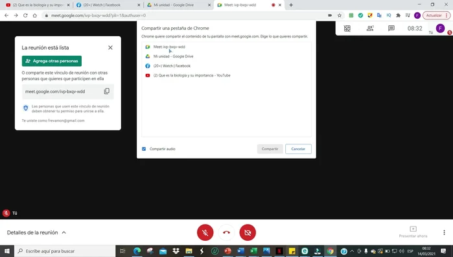Click the Windows search box

pyautogui.click(x=65, y=251)
